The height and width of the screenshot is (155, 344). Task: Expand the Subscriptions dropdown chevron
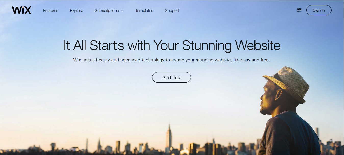(x=122, y=11)
